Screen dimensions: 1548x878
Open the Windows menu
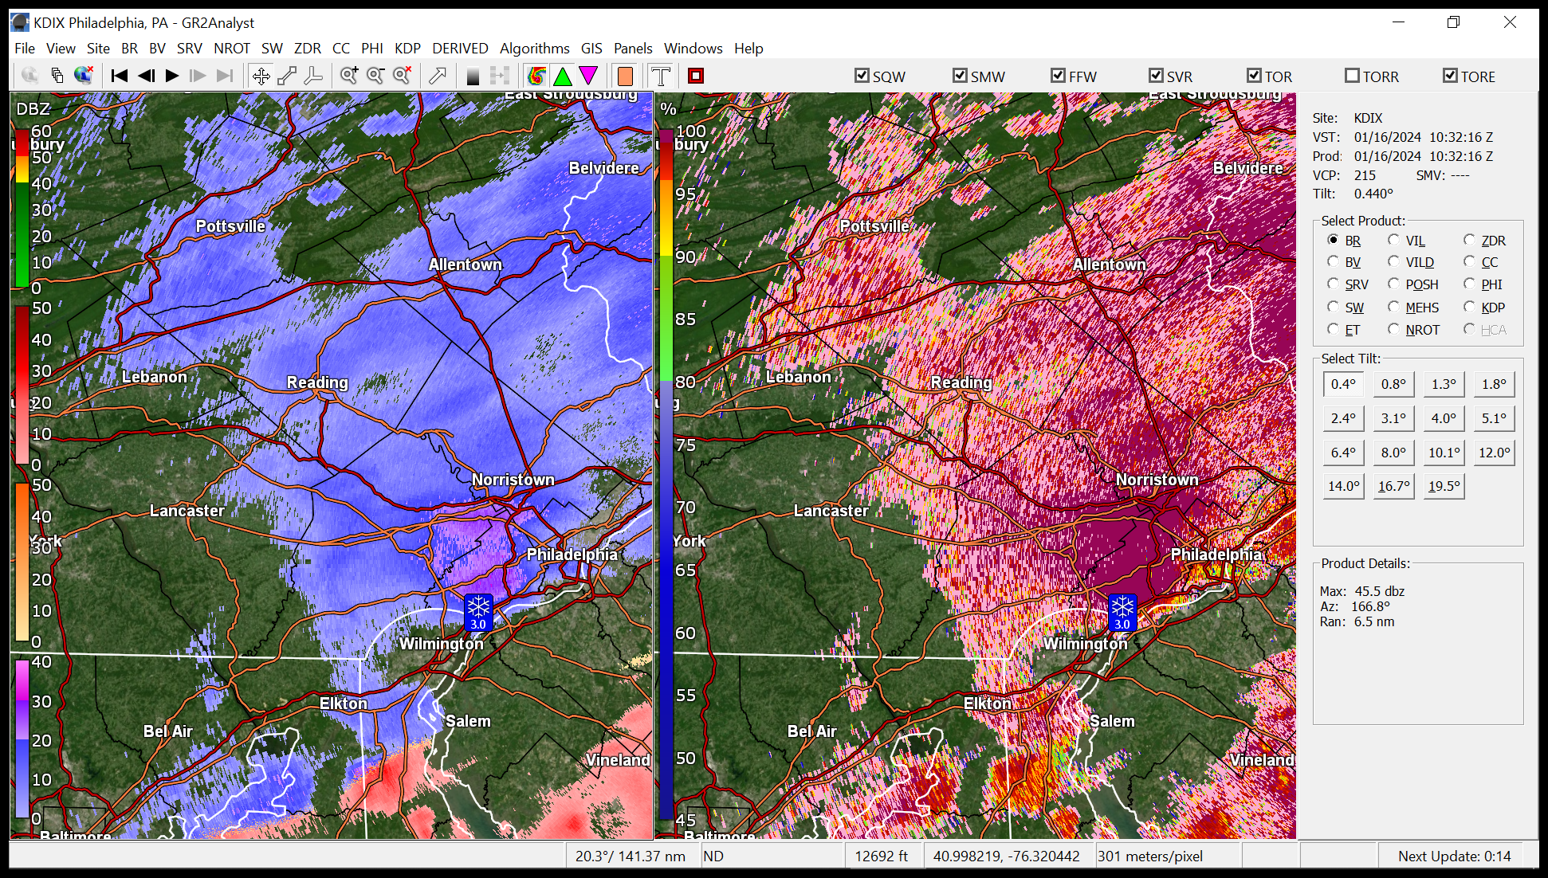point(693,49)
